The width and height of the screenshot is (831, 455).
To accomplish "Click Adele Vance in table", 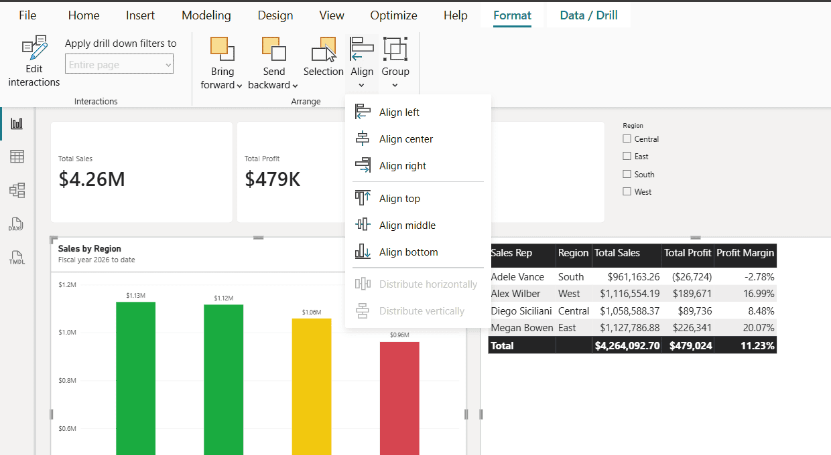I will coord(517,276).
